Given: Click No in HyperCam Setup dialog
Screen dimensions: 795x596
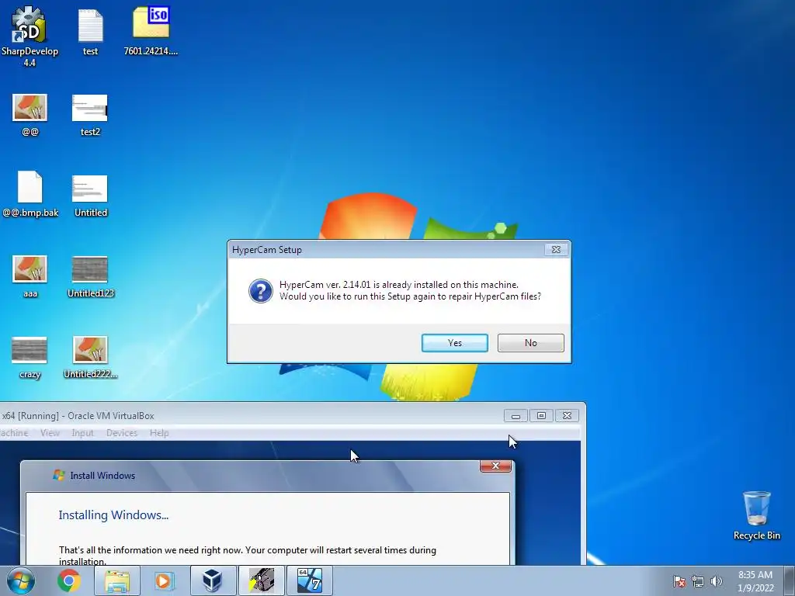Looking at the screenshot, I should coord(530,342).
